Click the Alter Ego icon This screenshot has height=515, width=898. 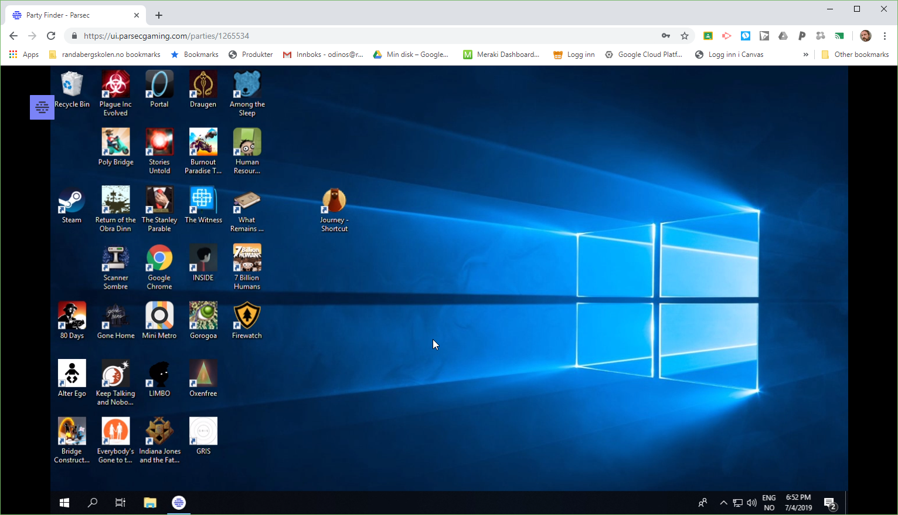[x=72, y=378]
